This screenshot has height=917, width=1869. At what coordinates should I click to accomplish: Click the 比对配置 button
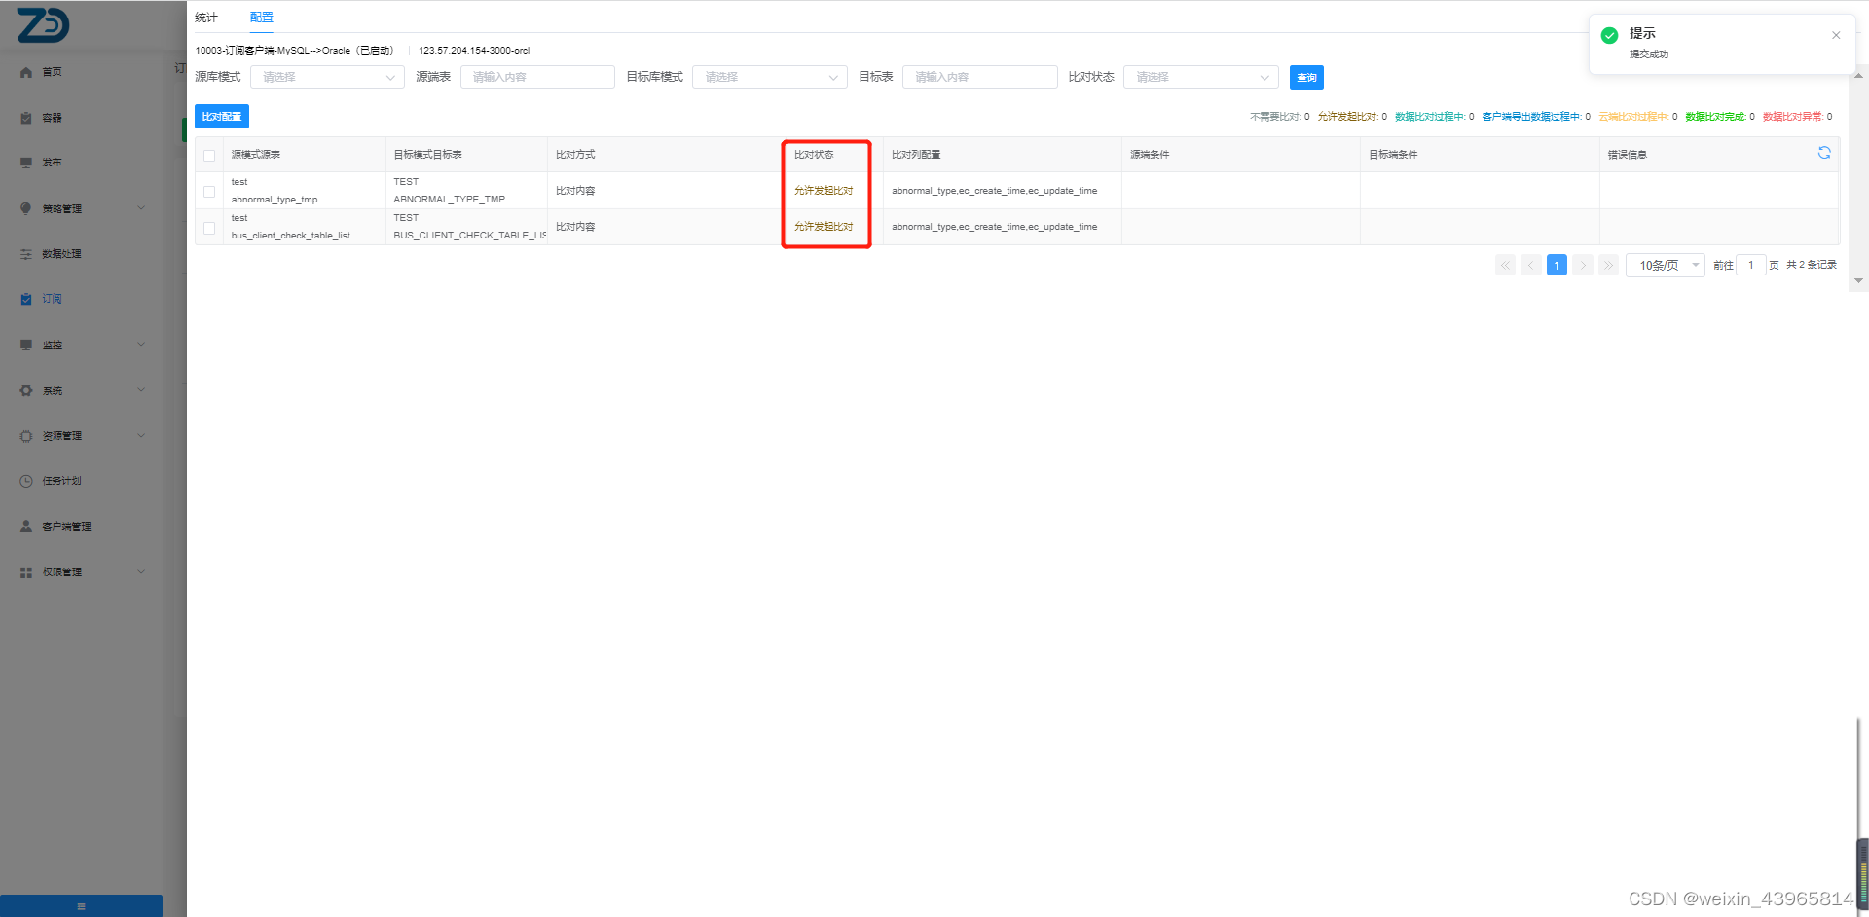222,116
